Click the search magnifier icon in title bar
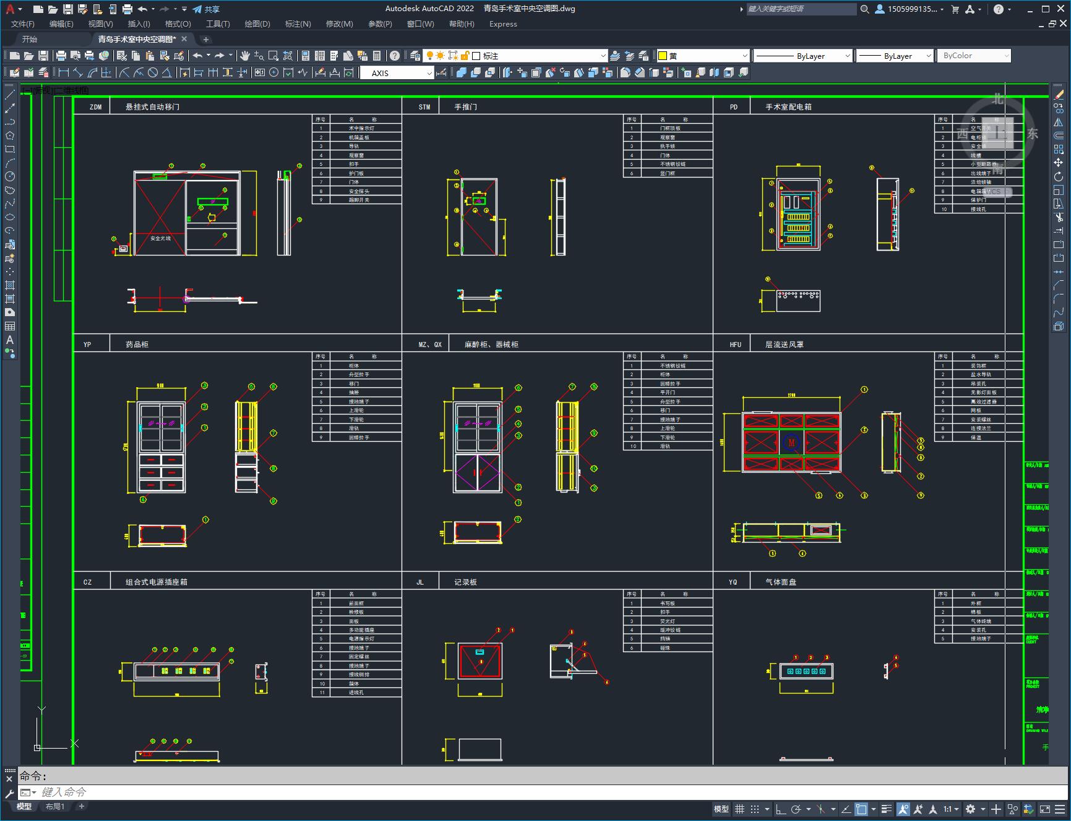1071x821 pixels. 865,9
